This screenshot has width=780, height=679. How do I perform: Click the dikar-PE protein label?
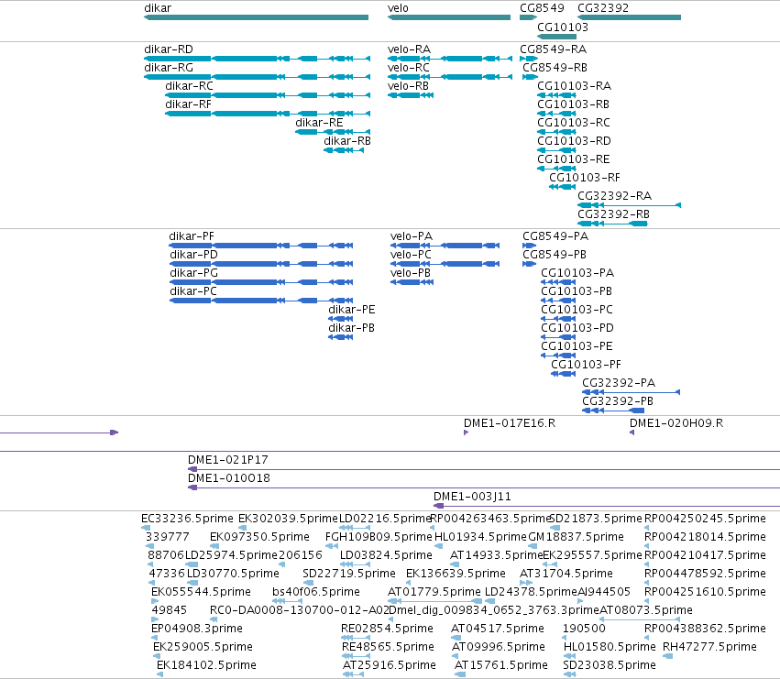click(352, 310)
